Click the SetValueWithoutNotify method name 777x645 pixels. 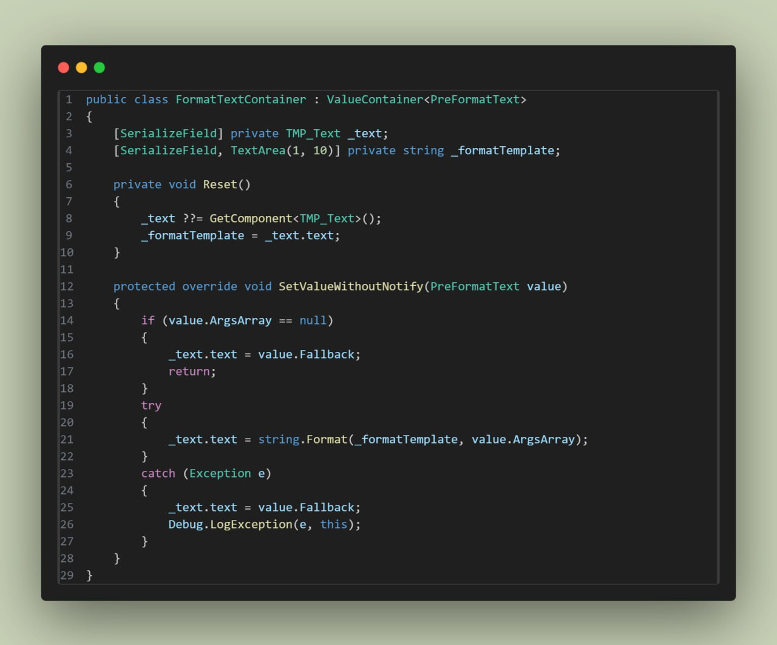(x=351, y=286)
